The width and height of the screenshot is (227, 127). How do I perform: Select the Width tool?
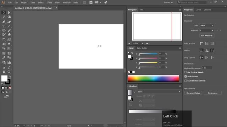(x=4, y=44)
